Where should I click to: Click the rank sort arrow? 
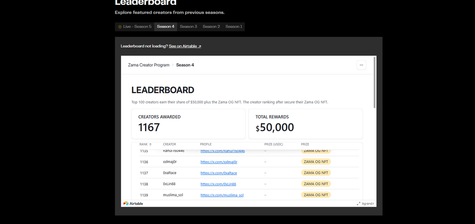point(150,144)
